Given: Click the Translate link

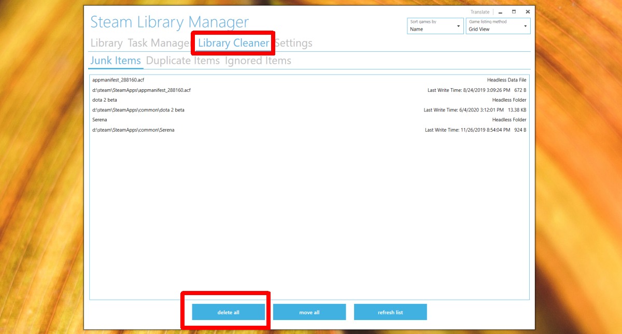Looking at the screenshot, I should click(x=480, y=12).
